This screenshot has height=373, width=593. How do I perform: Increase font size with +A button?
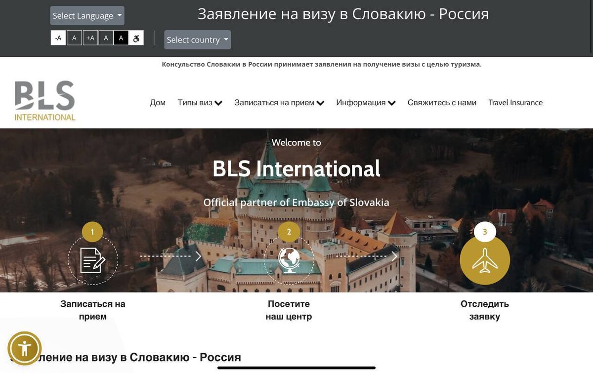point(90,38)
